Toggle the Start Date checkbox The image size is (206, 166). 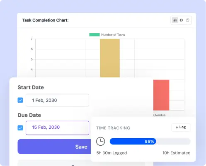tap(20, 100)
